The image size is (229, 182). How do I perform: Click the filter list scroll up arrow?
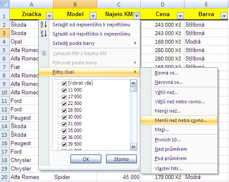[133, 83]
